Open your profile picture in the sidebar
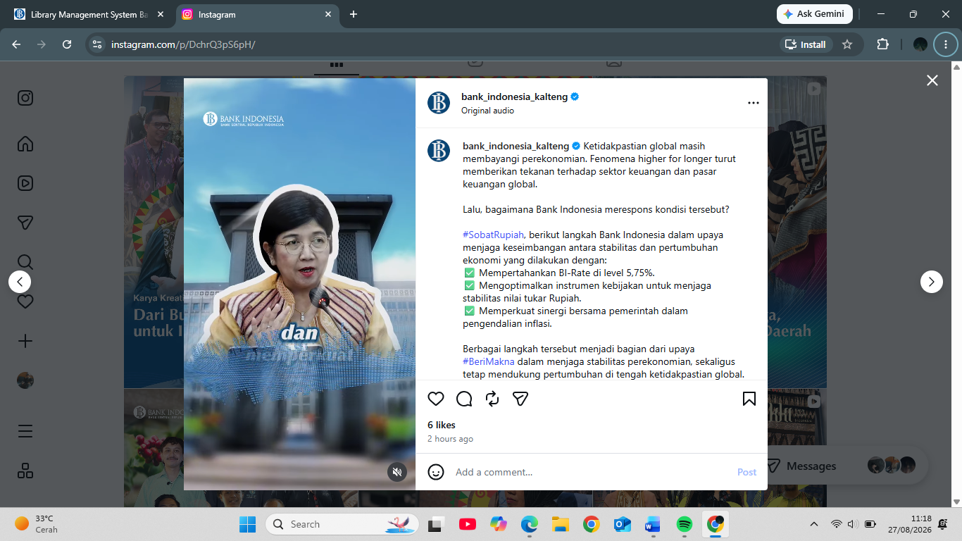Viewport: 962px width, 541px height. pyautogui.click(x=25, y=380)
